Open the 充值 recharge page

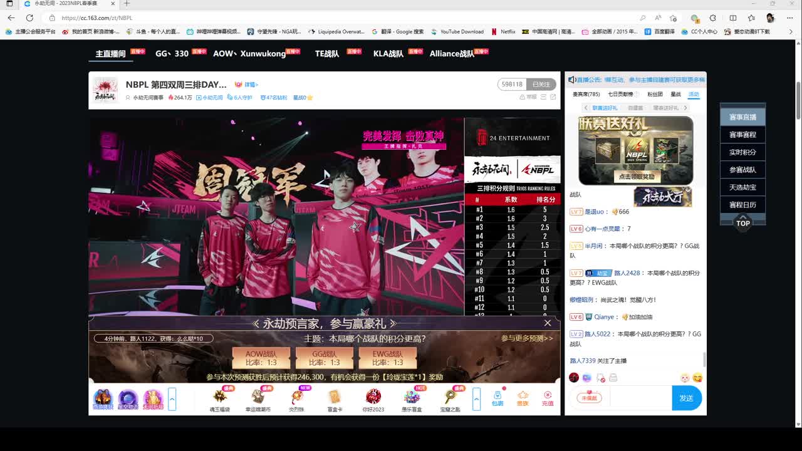(546, 397)
